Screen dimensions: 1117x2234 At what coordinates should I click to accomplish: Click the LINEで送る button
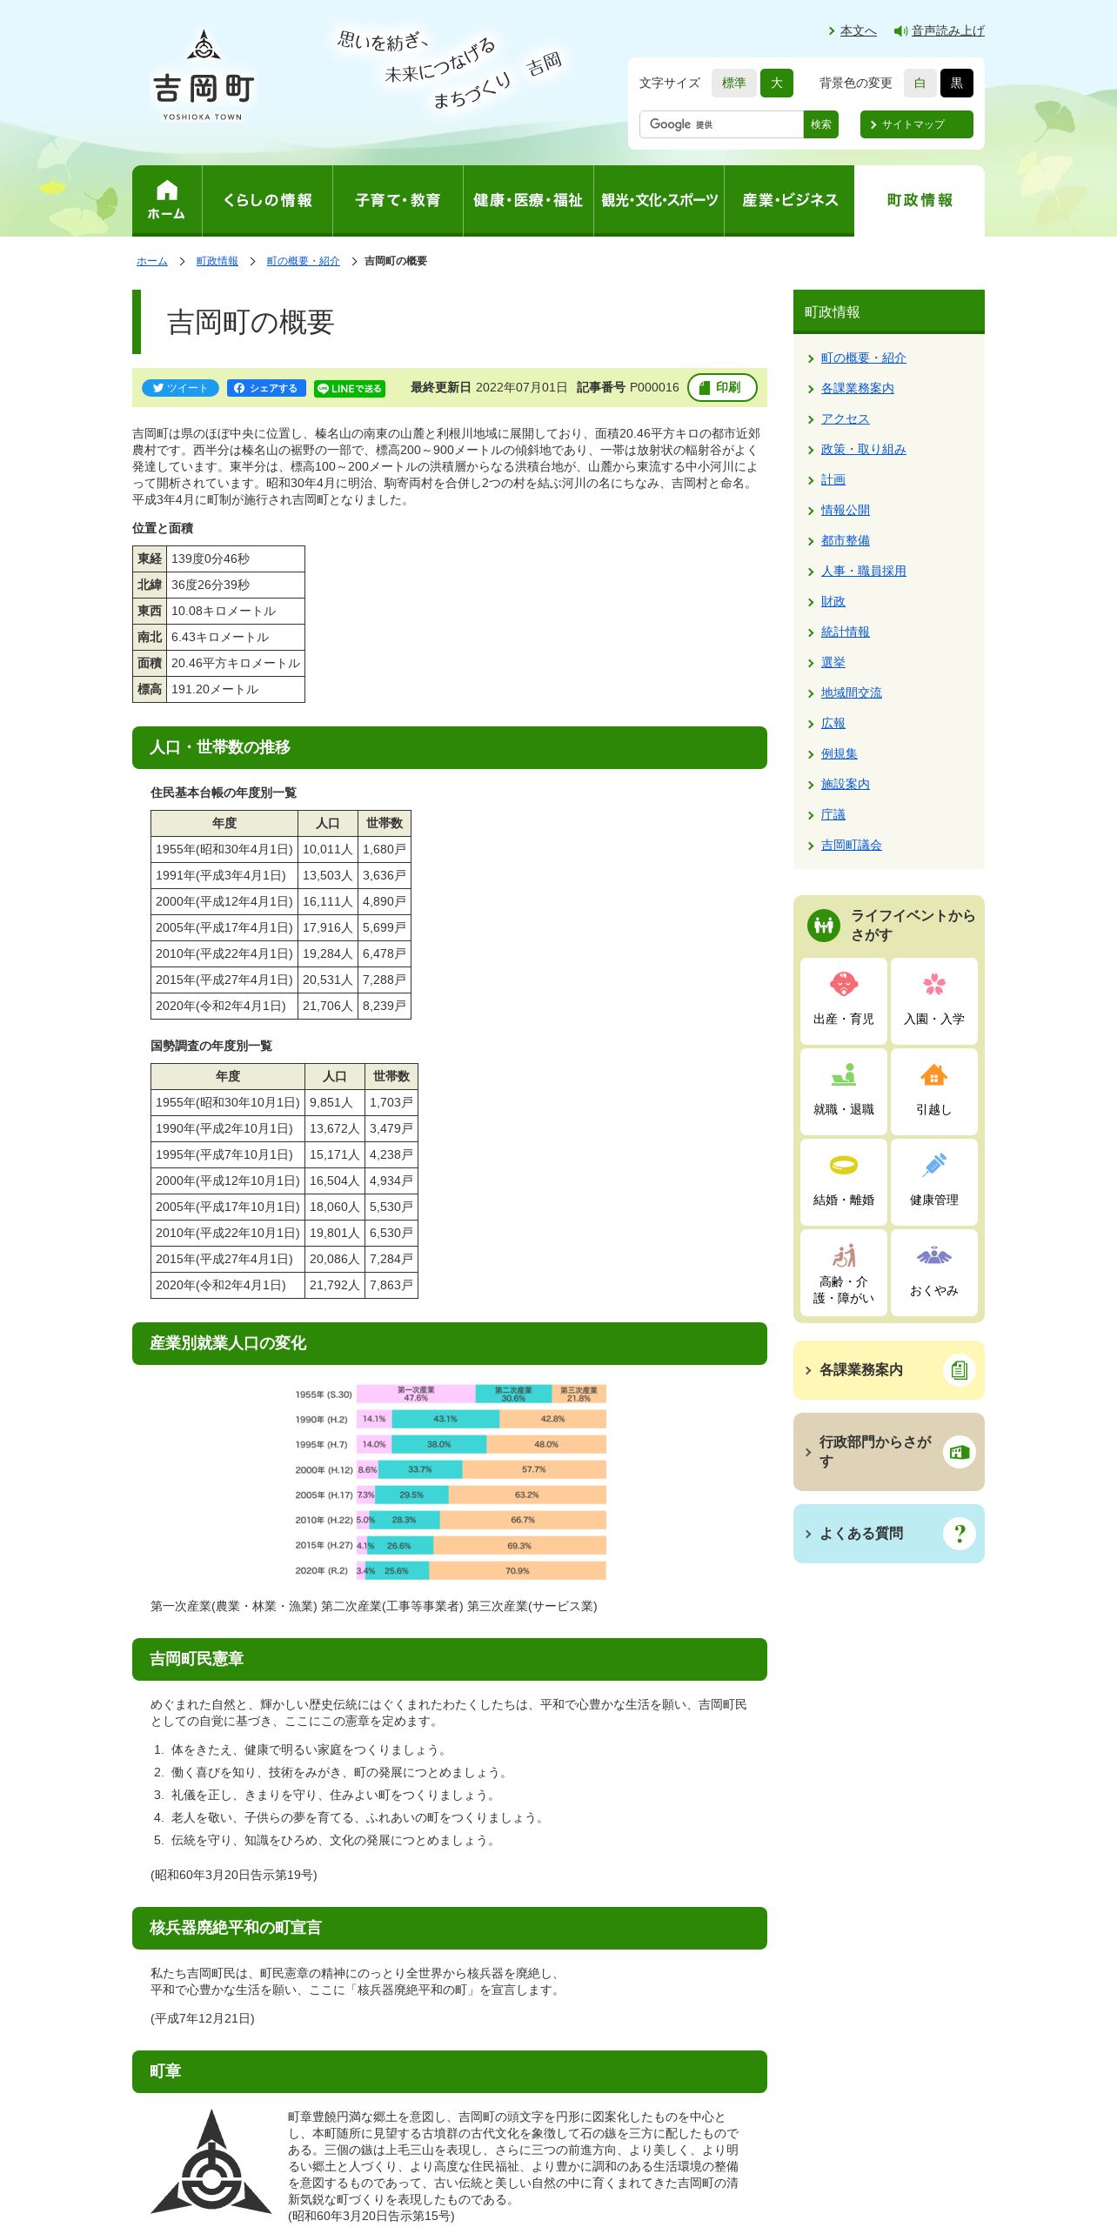point(350,389)
